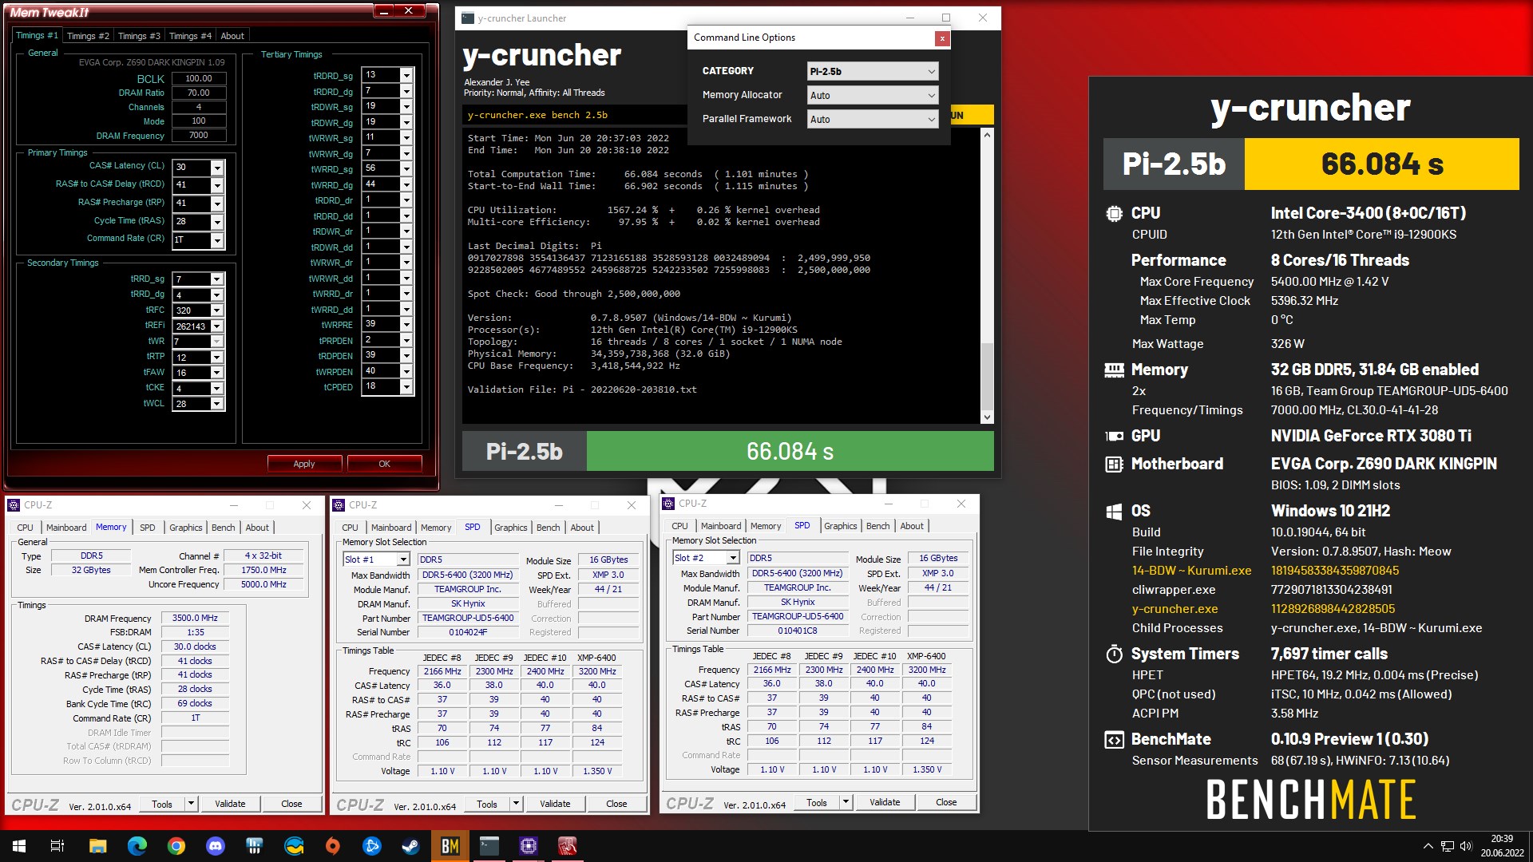Click Tools button in right CPU-Z window

817,802
